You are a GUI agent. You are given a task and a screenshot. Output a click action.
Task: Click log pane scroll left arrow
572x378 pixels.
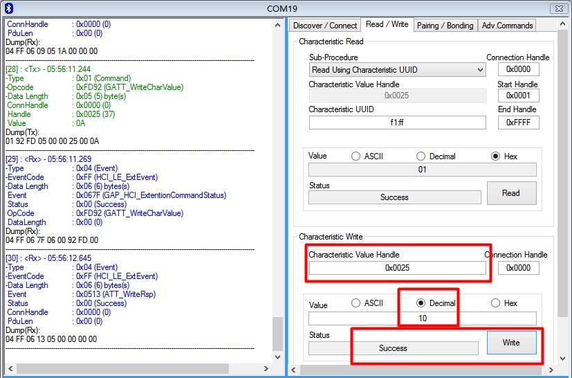(10, 368)
